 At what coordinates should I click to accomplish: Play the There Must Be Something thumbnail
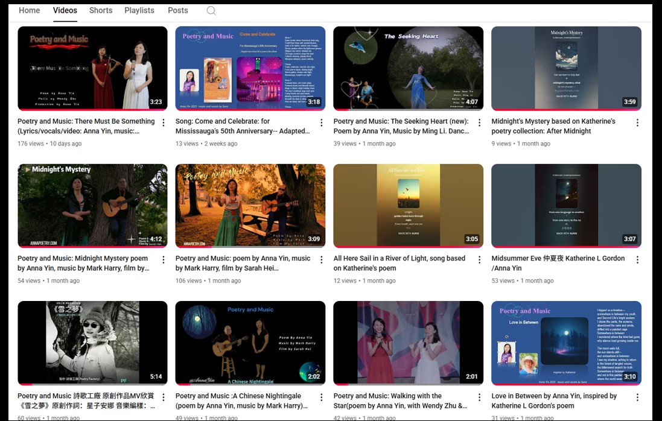coord(92,68)
